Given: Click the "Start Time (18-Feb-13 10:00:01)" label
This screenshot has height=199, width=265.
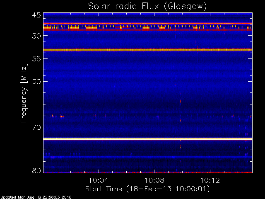Looking at the screenshot, I should [x=147, y=189].
